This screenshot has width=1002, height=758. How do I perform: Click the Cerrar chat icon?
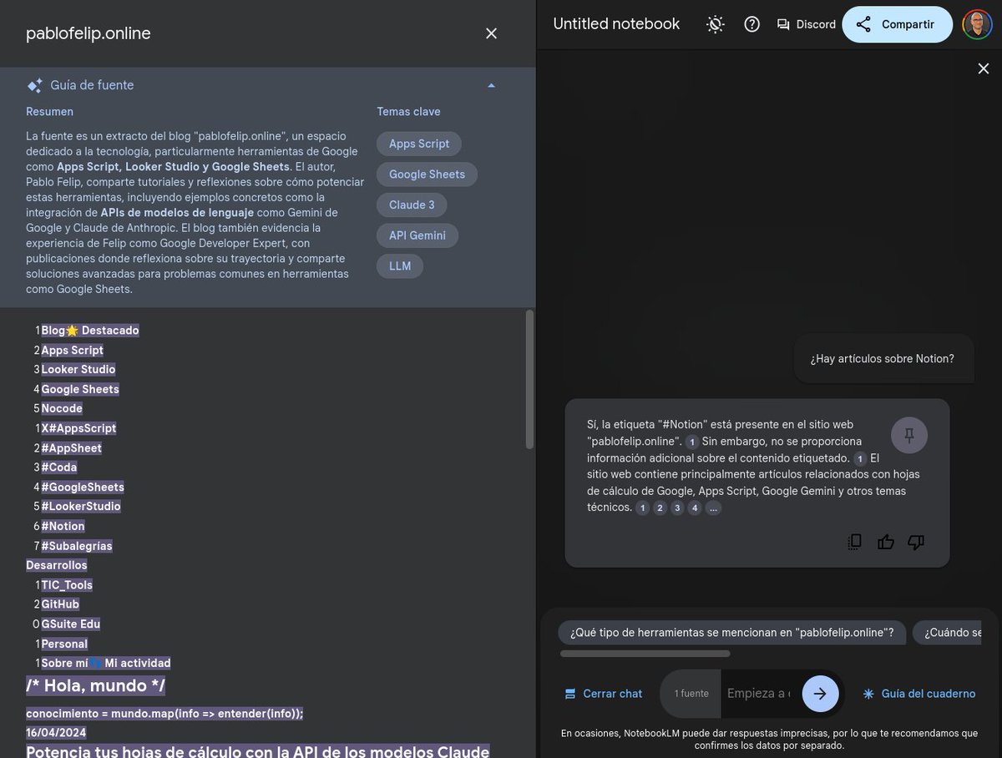coord(570,694)
